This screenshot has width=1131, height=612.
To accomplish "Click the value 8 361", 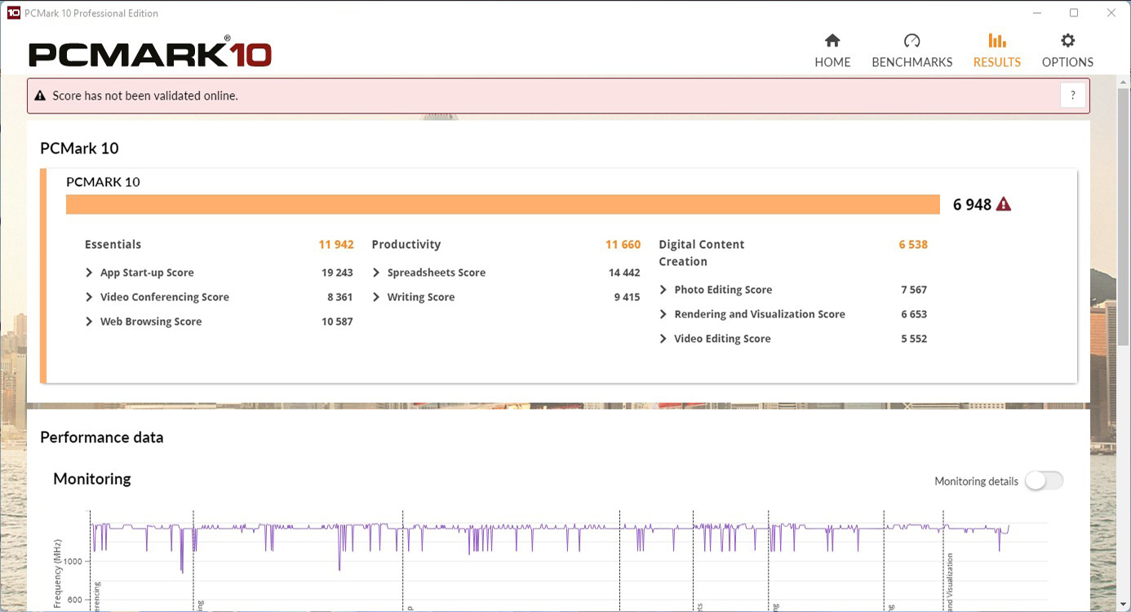I will click(x=340, y=297).
